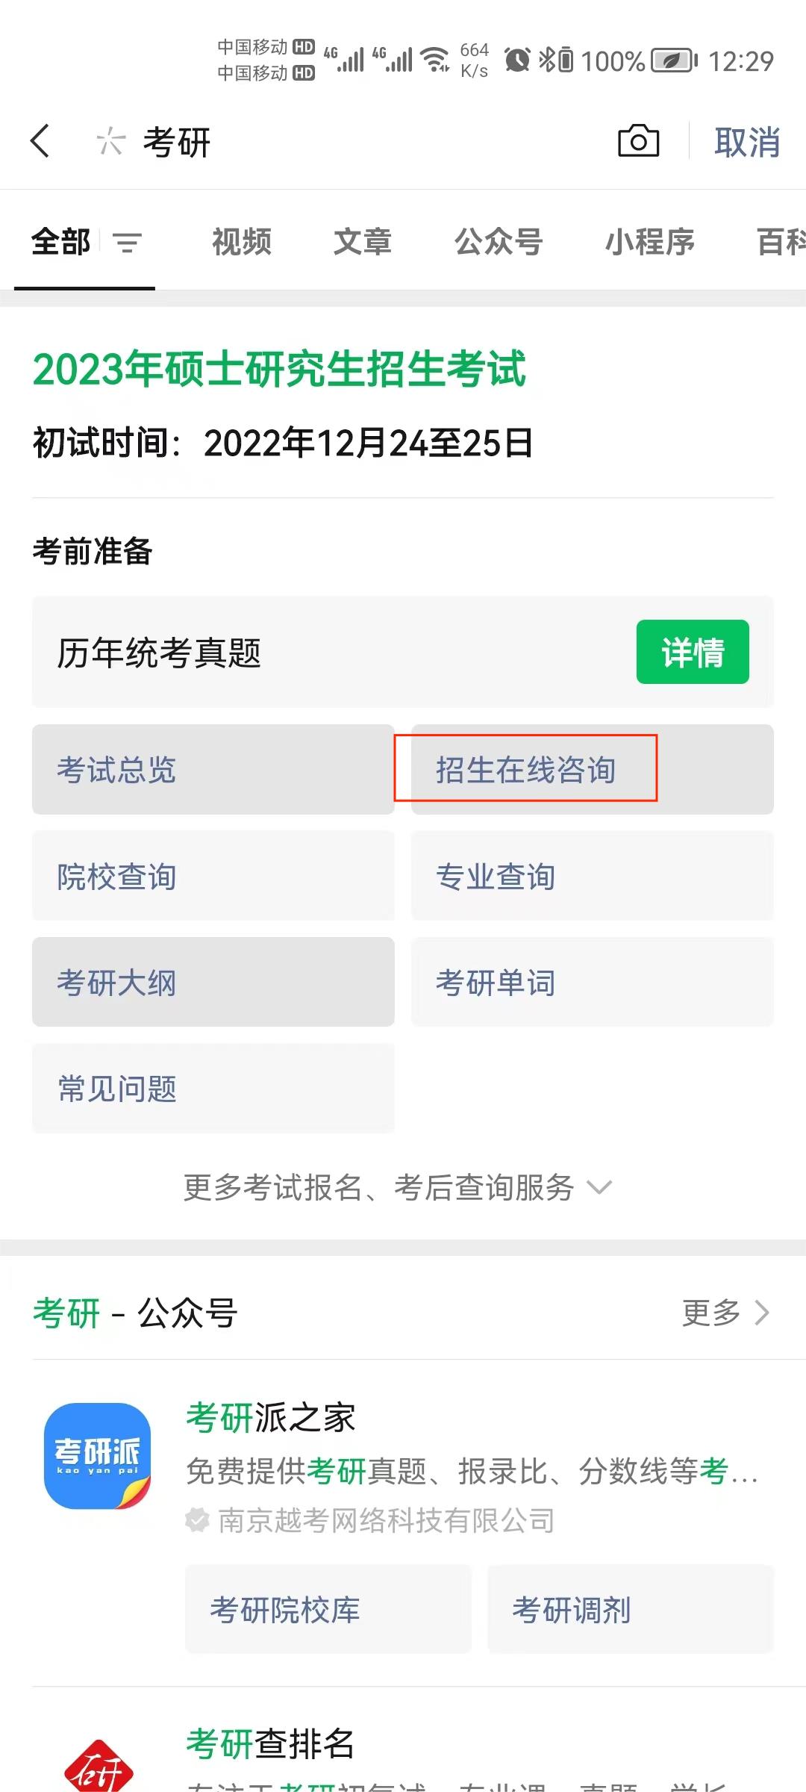Expand 更多考试报名、考后查询服务
This screenshot has width=806, height=1792.
[x=398, y=1187]
